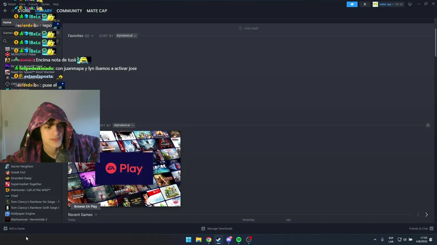437x245 pixels.
Task: Click Browse EA Play button
Action: pos(86,207)
